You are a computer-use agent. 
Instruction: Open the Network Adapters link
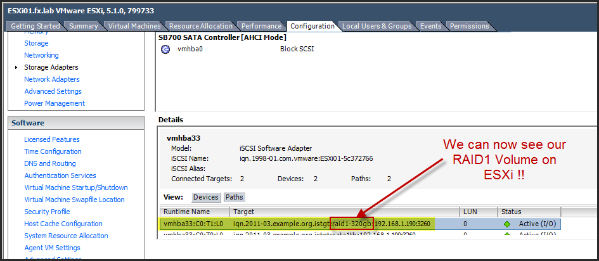[x=52, y=79]
